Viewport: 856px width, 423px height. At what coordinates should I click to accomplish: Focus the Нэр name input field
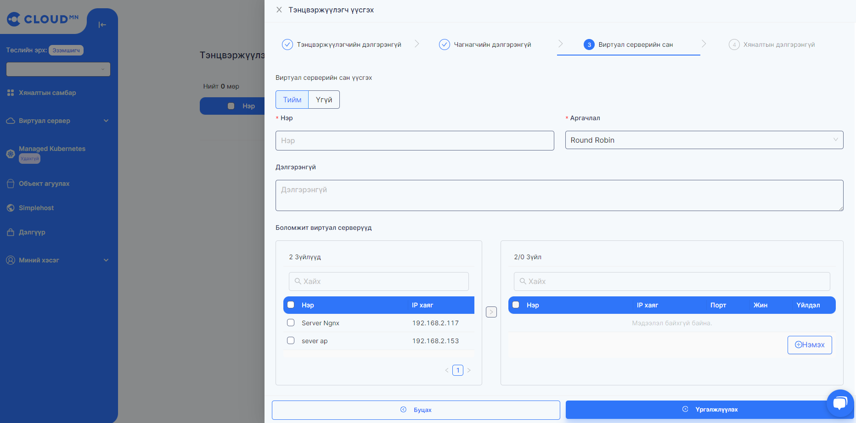(x=415, y=140)
